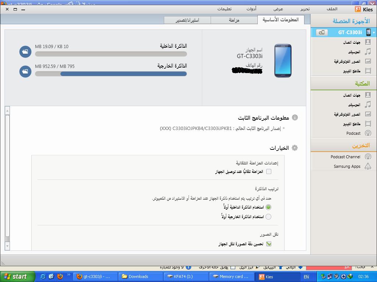Enable auto sync on device connection checkbox
377x282 pixels.
click(269, 171)
